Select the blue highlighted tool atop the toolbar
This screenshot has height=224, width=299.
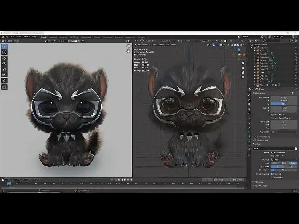click(4, 47)
